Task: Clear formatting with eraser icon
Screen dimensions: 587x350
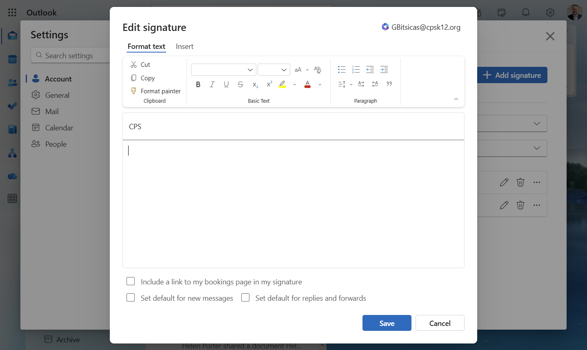Action: pyautogui.click(x=318, y=70)
